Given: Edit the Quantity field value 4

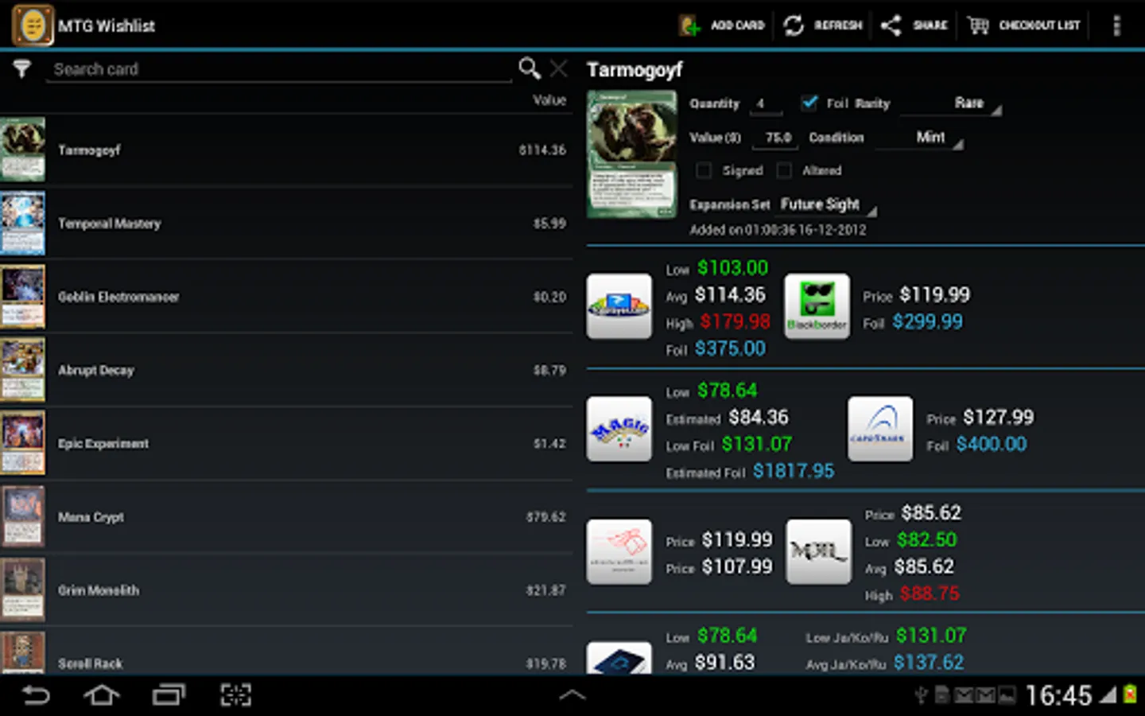Looking at the screenshot, I should pyautogui.click(x=765, y=103).
